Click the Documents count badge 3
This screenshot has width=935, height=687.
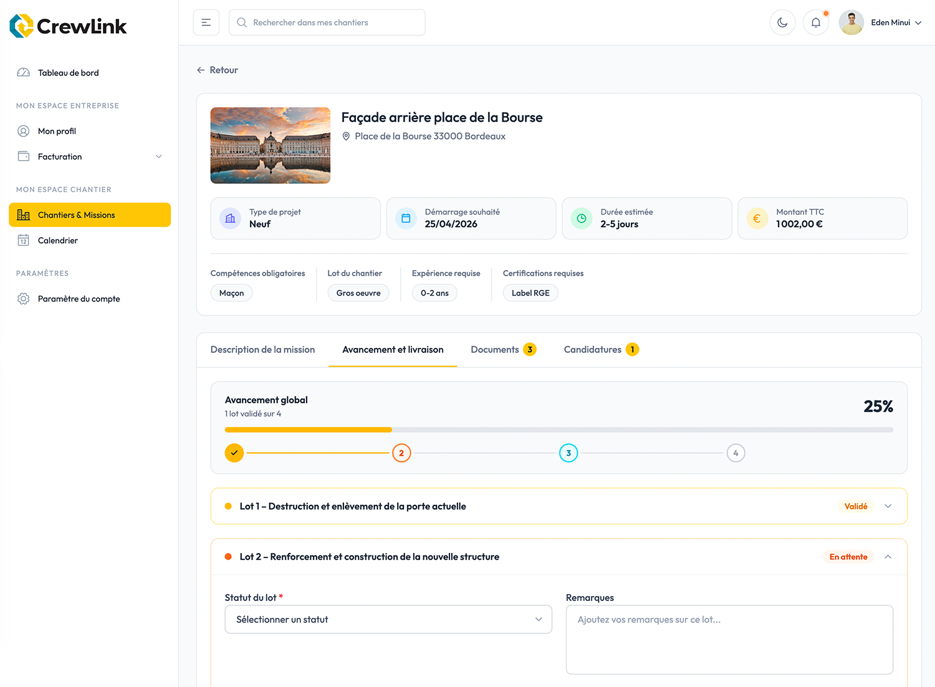tap(530, 350)
